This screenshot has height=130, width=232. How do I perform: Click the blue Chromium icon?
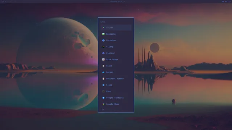click(103, 40)
